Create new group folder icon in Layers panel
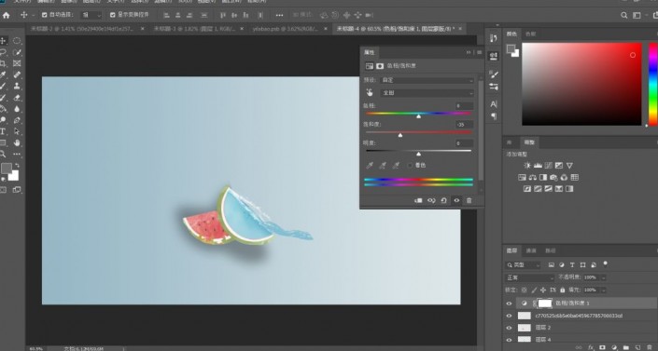The width and height of the screenshot is (658, 351). [x=625, y=347]
